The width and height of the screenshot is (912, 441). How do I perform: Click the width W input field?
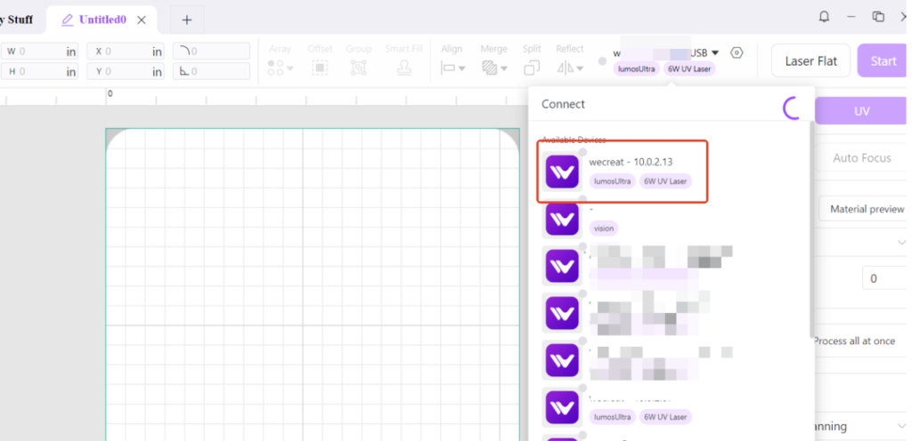tap(40, 51)
